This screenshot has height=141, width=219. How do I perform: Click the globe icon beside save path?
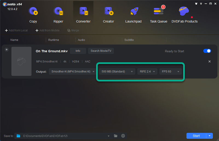pos(123,136)
